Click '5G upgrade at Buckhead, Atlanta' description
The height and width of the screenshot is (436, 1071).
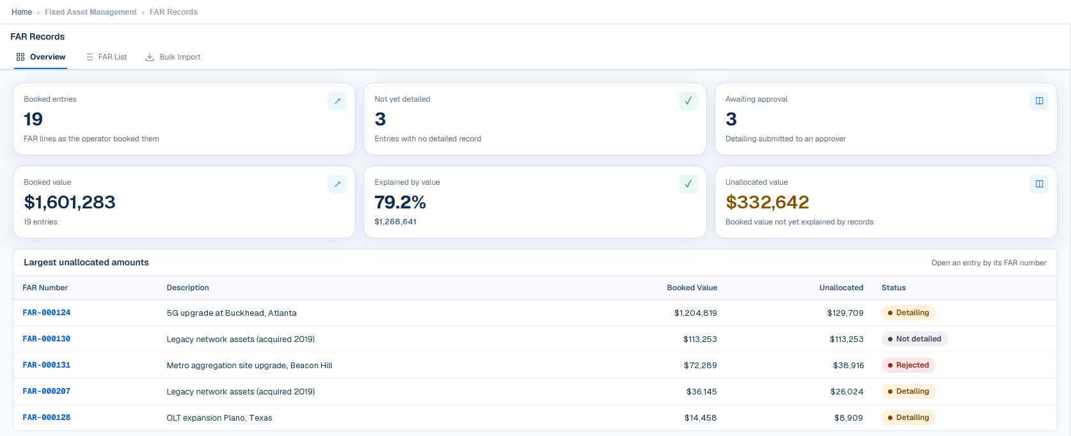232,313
